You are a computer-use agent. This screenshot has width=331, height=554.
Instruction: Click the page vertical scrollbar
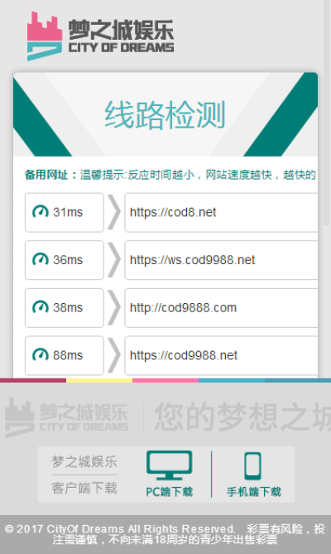click(326, 113)
